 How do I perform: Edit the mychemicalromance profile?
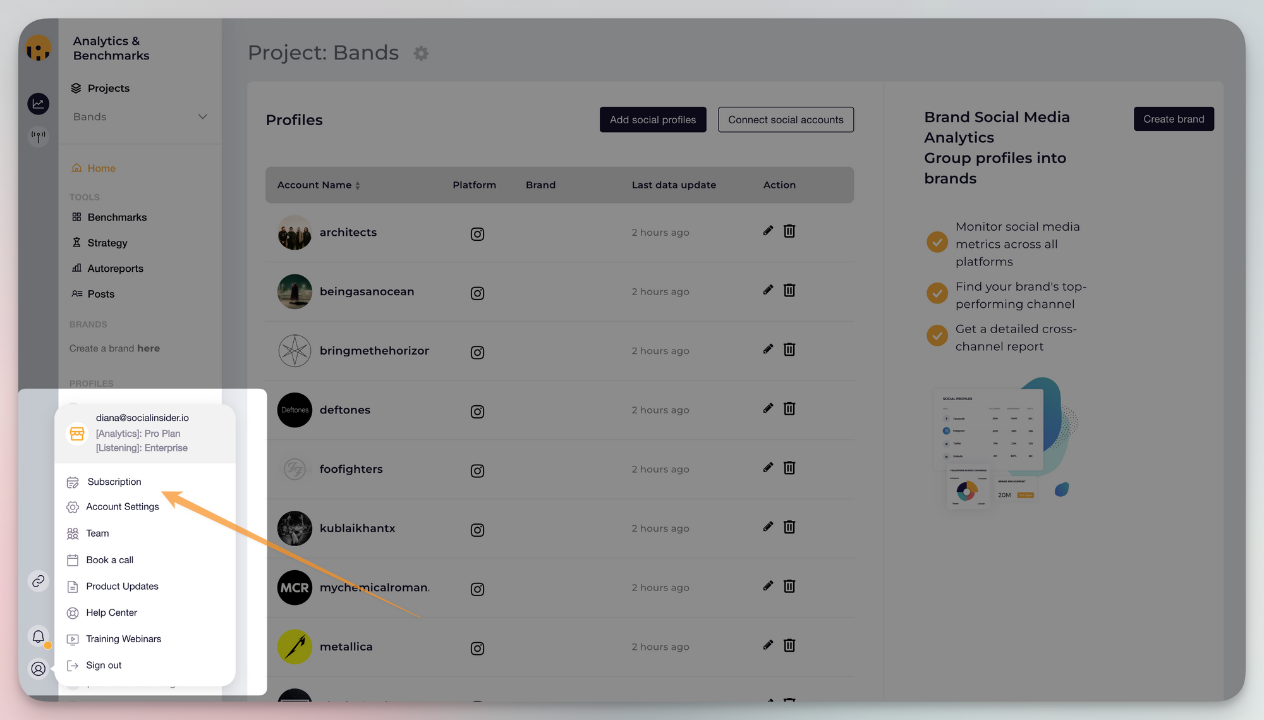pyautogui.click(x=768, y=586)
